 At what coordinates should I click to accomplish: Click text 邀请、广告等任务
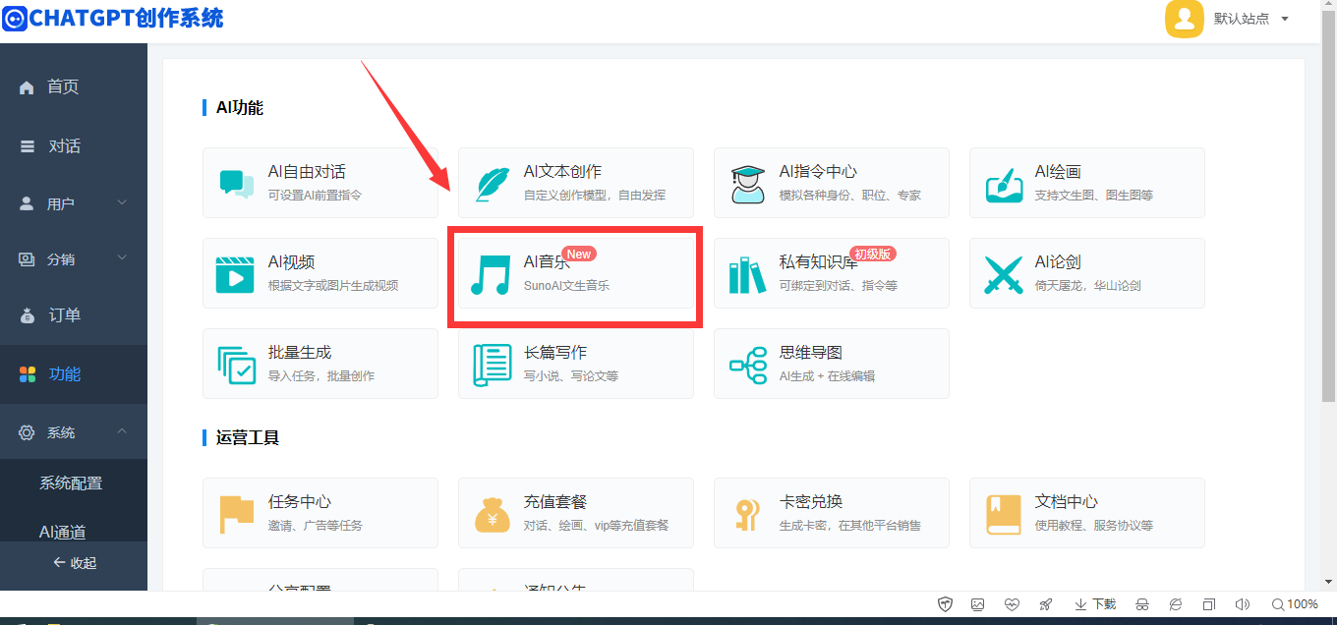[x=316, y=526]
